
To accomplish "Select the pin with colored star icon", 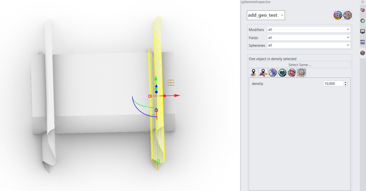I will click(x=263, y=73).
